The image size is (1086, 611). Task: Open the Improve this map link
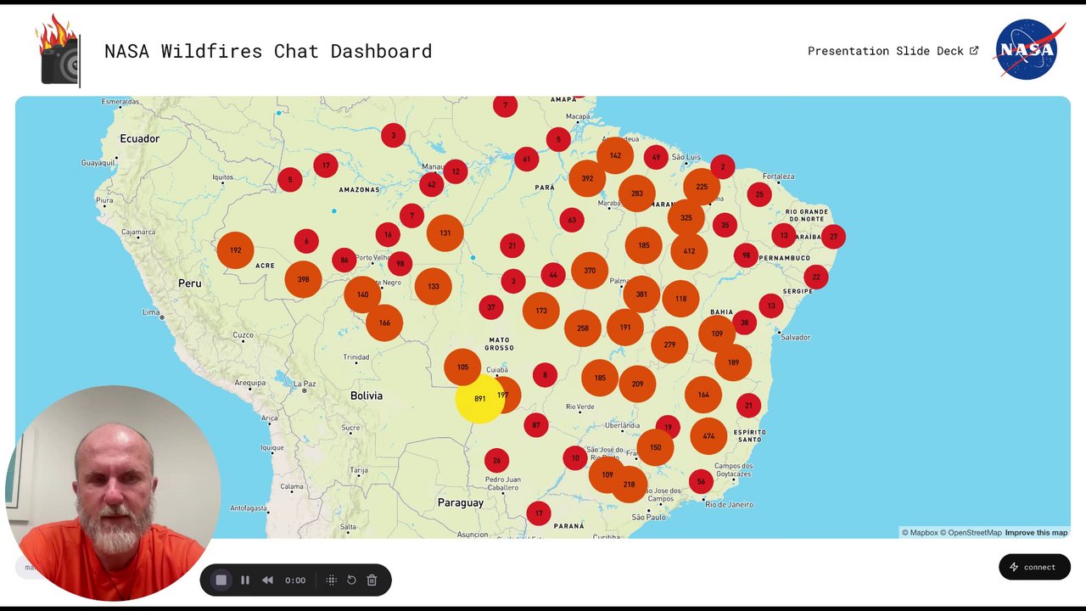coord(1036,533)
